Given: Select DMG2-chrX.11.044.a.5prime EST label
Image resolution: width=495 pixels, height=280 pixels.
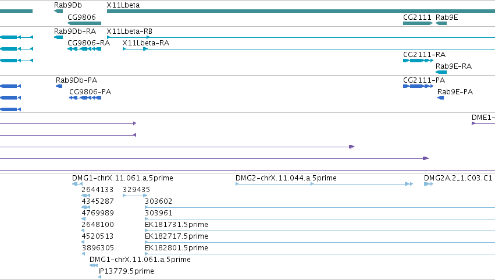Looking at the screenshot, I should point(286,178).
